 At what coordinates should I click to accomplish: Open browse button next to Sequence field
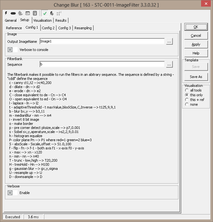[x=169, y=64]
